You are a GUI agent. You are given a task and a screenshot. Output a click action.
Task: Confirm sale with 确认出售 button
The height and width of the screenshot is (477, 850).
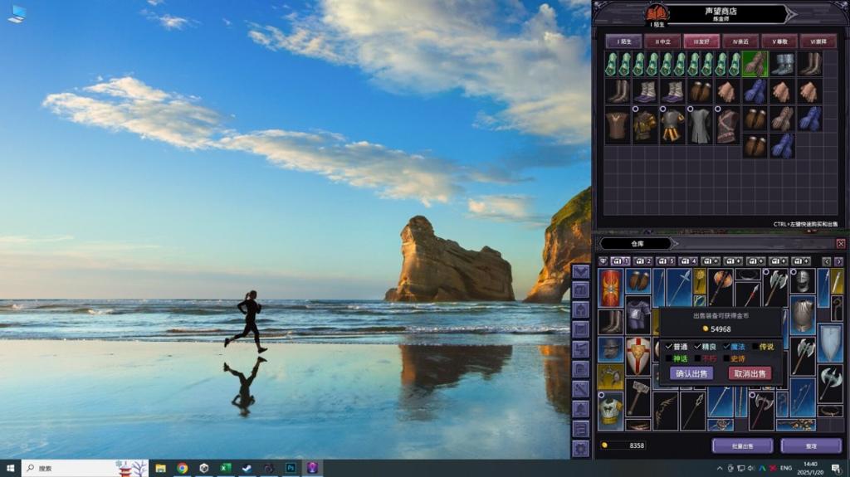(691, 373)
